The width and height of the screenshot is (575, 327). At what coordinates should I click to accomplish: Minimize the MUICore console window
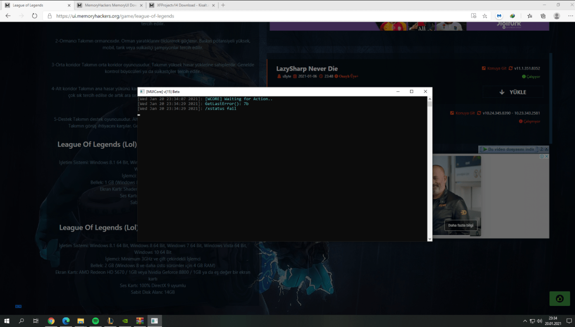point(398,91)
